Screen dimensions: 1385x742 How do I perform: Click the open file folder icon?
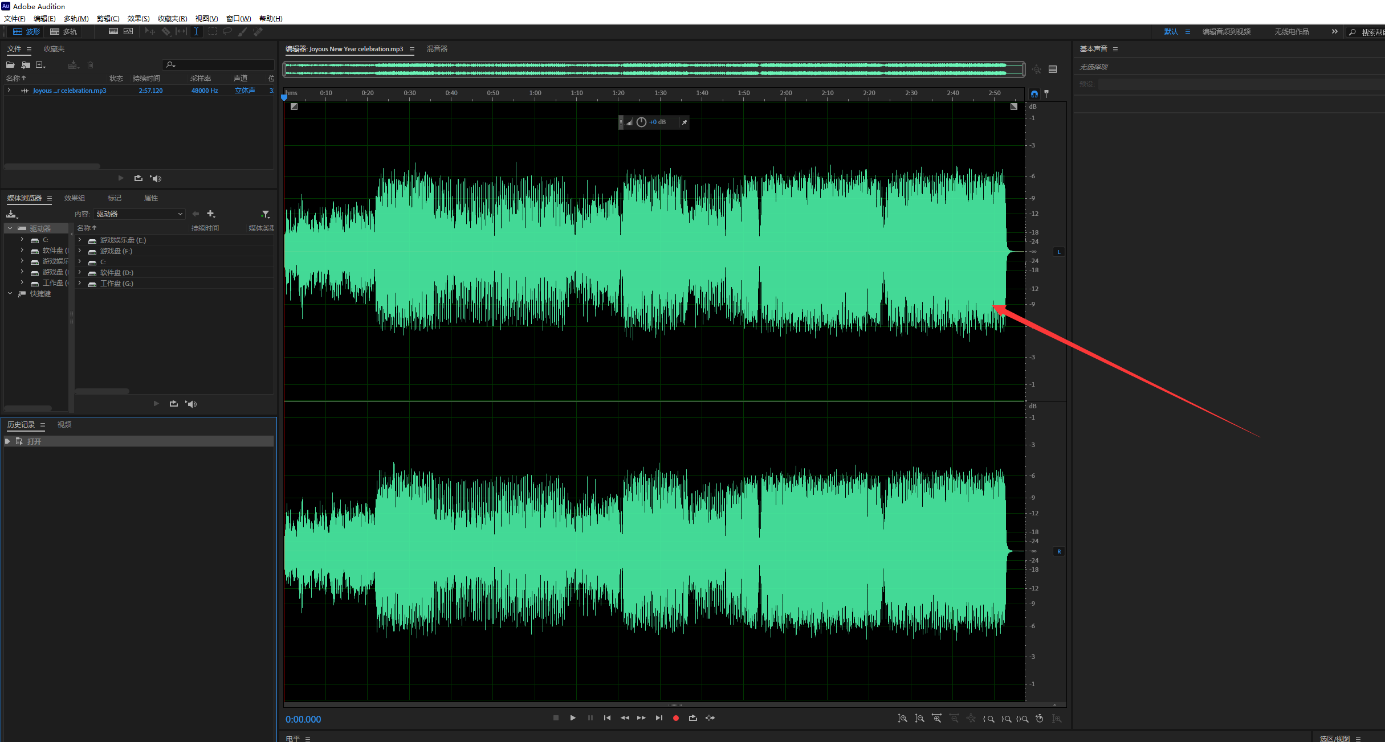tap(10, 65)
